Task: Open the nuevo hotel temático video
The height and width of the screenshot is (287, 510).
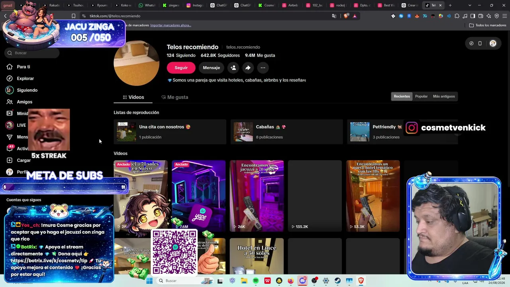Action: pyautogui.click(x=373, y=196)
